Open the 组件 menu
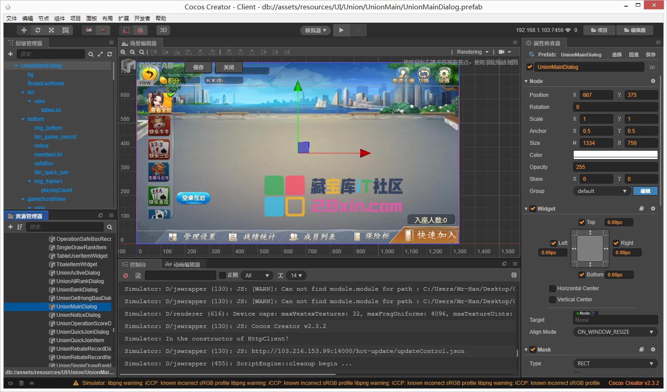This screenshot has height=392, width=667. 60,18
